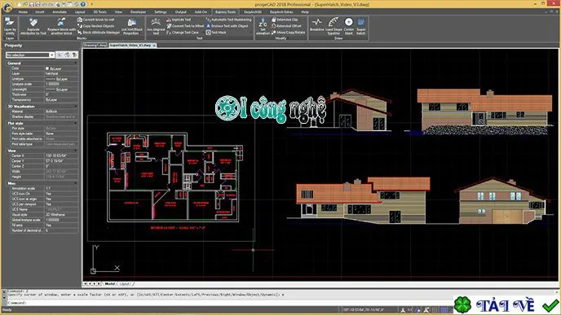The image size is (561, 315).
Task: Choose the Extended Offset tool
Action: tap(286, 26)
